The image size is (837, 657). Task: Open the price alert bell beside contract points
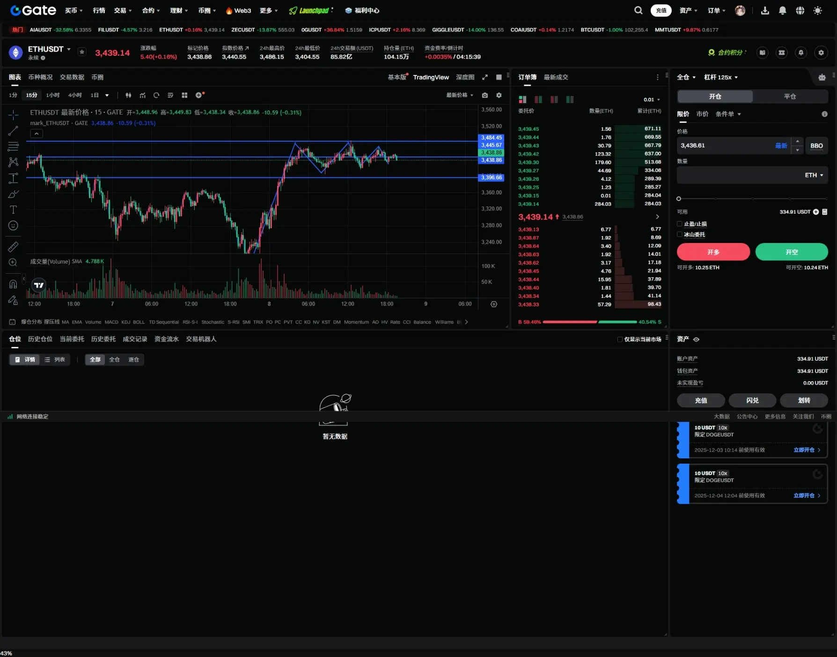(801, 52)
